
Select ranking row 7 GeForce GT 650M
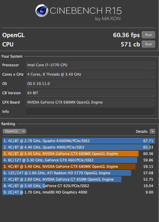(79, 179)
